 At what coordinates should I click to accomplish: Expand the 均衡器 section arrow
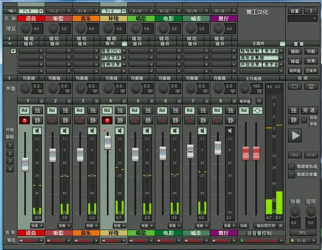[x=9, y=78]
